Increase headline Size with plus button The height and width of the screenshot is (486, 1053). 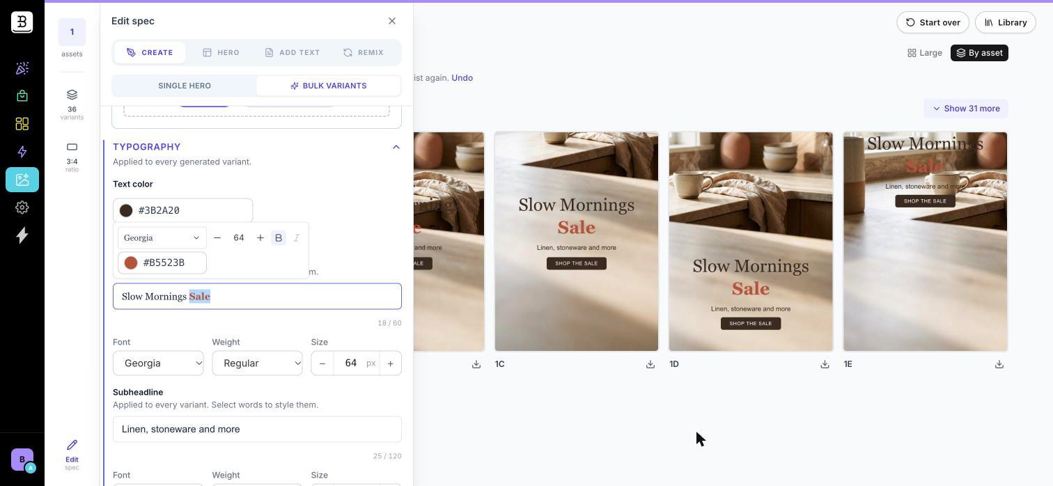tap(391, 363)
